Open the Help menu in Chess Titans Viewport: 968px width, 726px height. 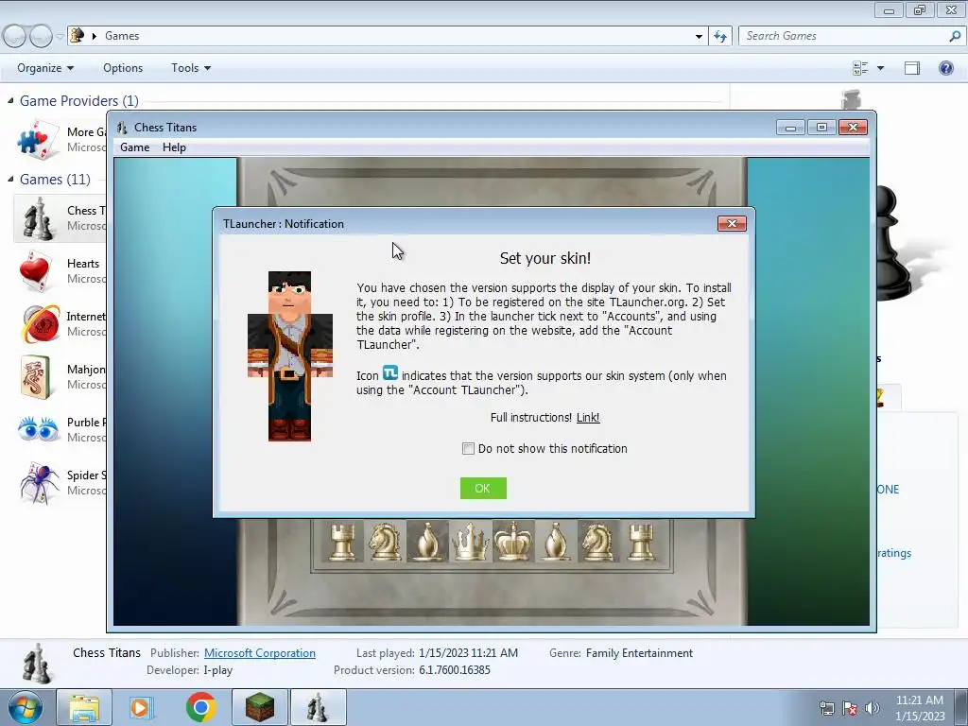(x=174, y=147)
